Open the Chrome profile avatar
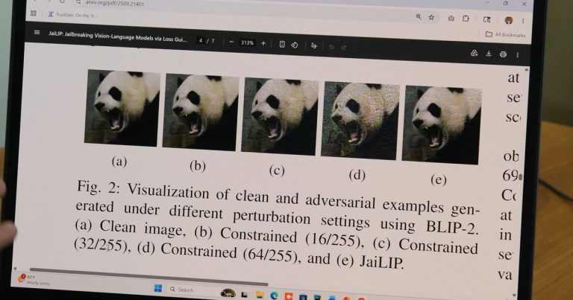Screen dimensions: 573x300 click(x=509, y=20)
